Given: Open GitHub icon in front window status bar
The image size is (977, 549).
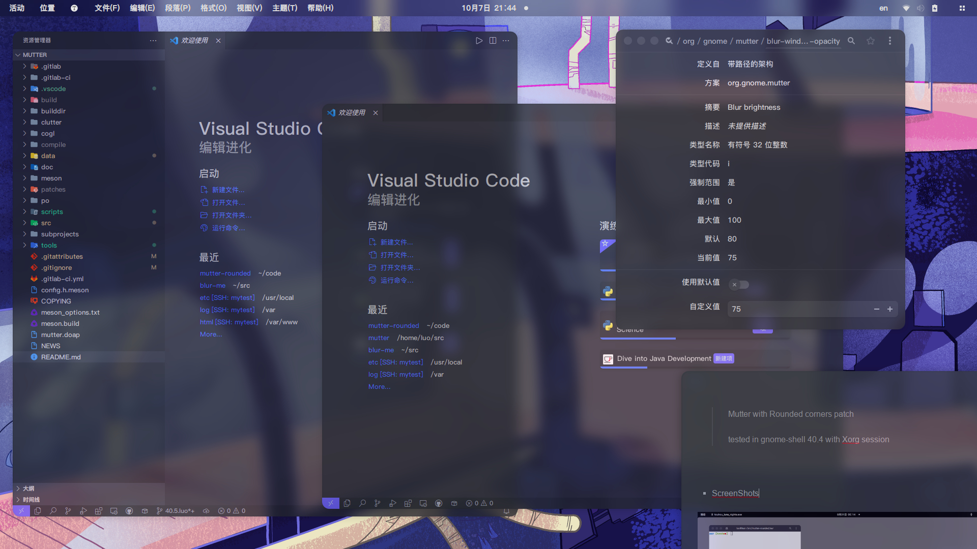Looking at the screenshot, I should pos(439,503).
